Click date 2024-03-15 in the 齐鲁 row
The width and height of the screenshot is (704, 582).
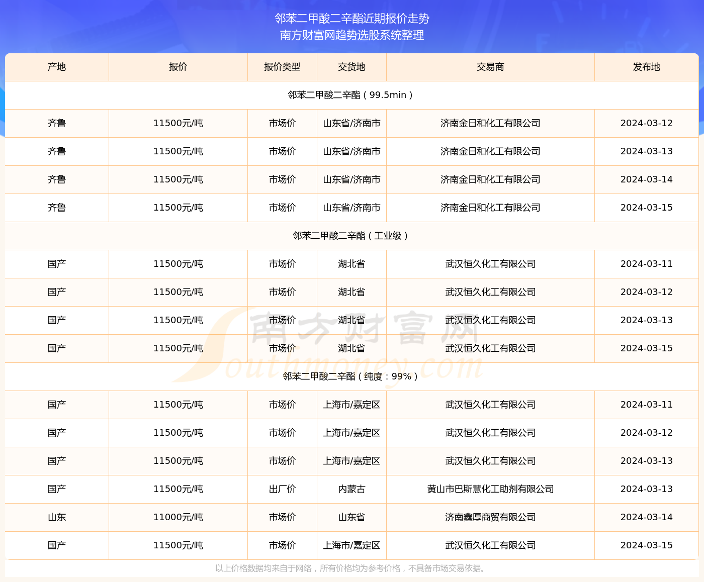(646, 208)
